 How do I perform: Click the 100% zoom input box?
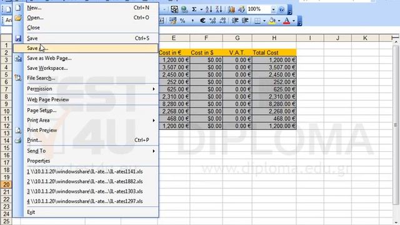(258, 9)
